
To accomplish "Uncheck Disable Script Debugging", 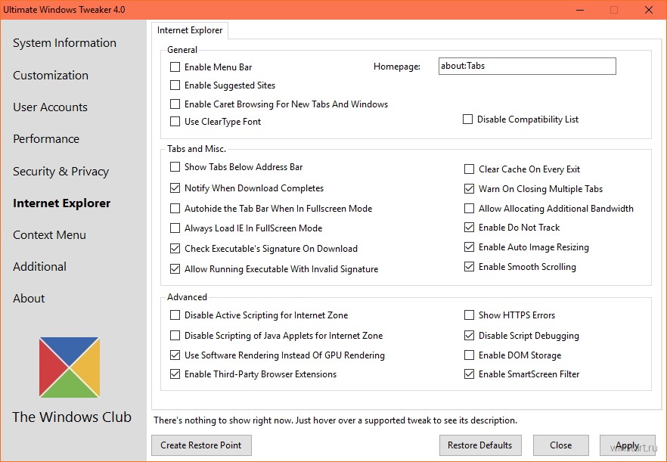I will 469,336.
